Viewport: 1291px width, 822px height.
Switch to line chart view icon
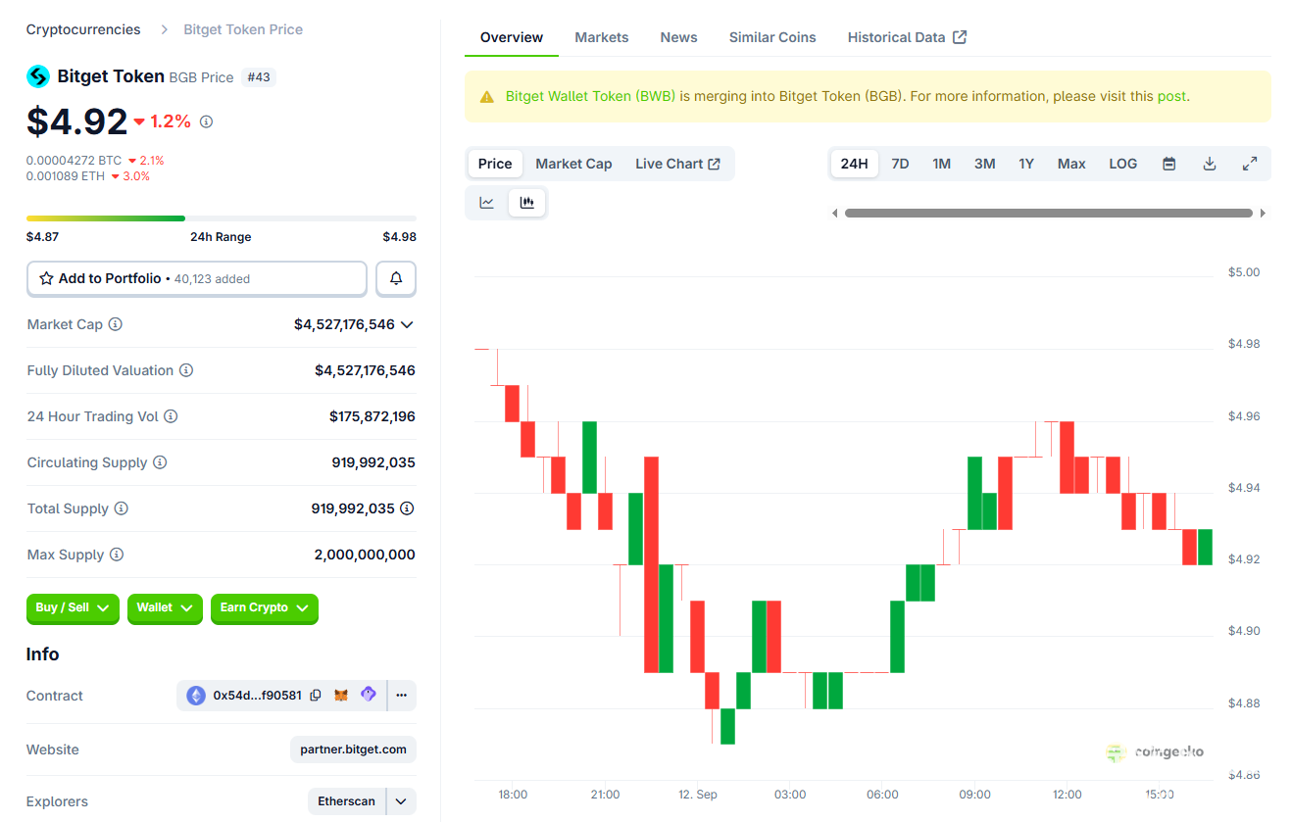[x=486, y=203]
